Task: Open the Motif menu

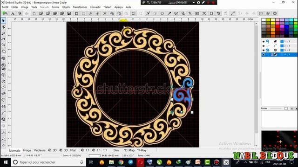Action: point(5,7)
